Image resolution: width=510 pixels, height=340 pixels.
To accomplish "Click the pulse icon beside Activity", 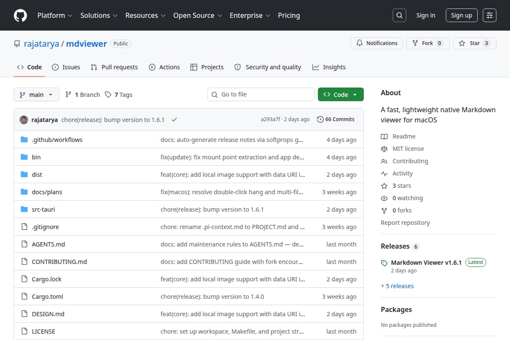I will point(384,173).
